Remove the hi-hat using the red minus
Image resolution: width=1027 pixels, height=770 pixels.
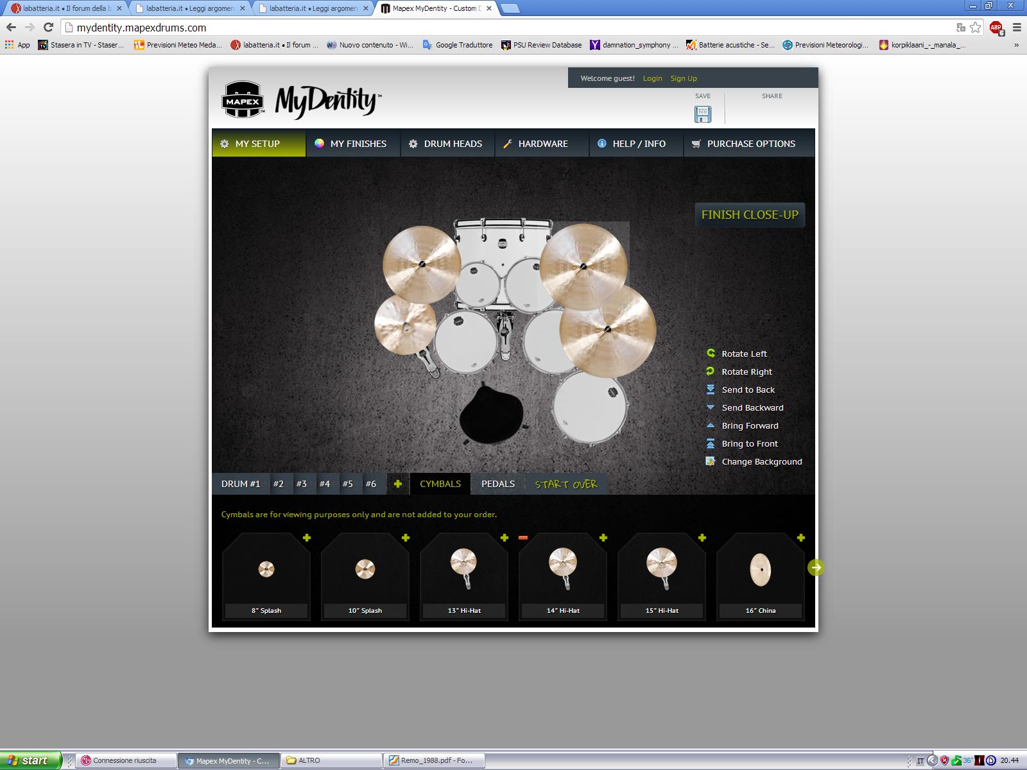tap(522, 538)
